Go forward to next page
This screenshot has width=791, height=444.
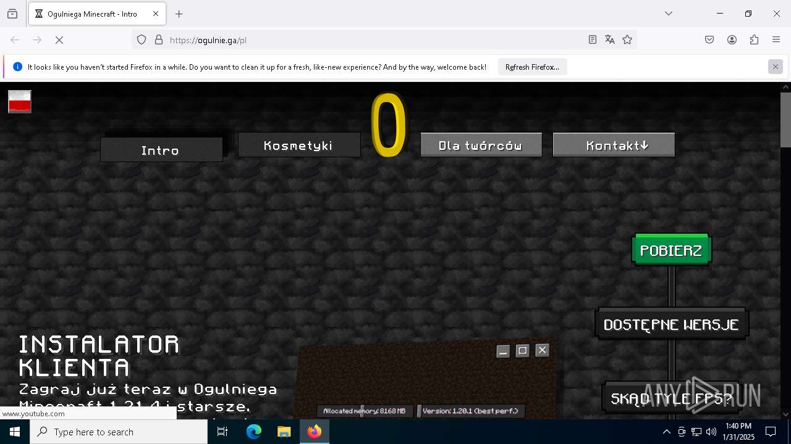pyautogui.click(x=37, y=40)
